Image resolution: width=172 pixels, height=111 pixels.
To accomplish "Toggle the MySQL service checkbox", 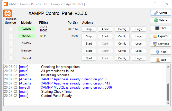I will click(x=11, y=36).
